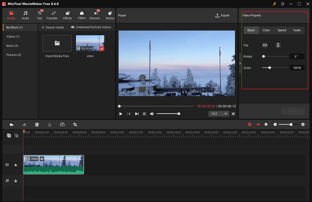Lock the video track

15,165
